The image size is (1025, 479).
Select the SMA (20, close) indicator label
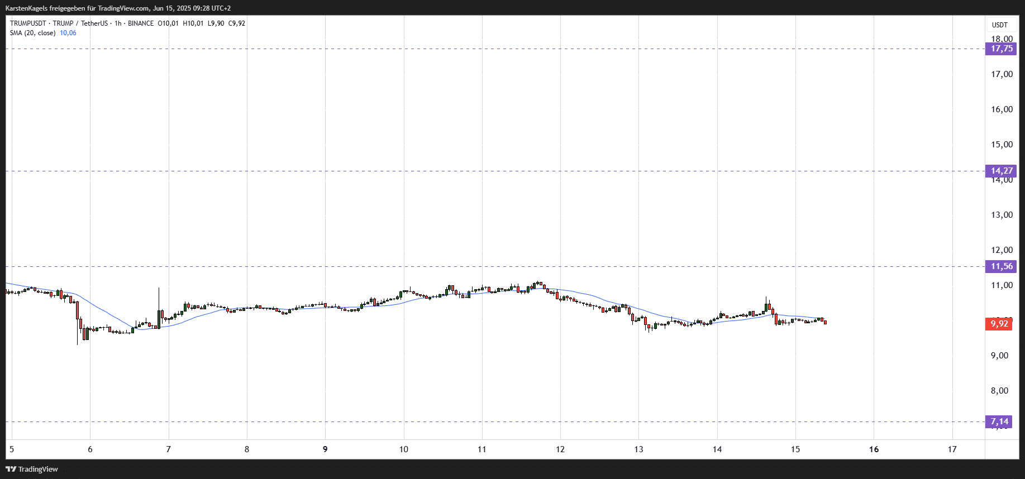point(32,33)
